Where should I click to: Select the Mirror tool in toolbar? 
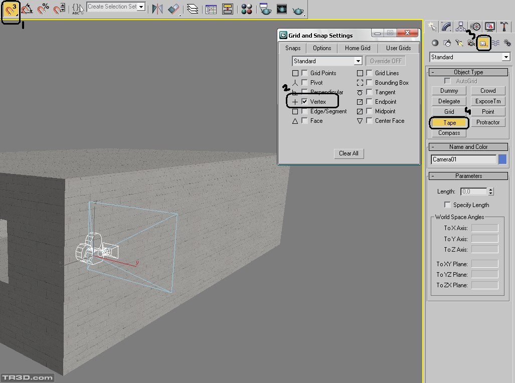[x=157, y=9]
